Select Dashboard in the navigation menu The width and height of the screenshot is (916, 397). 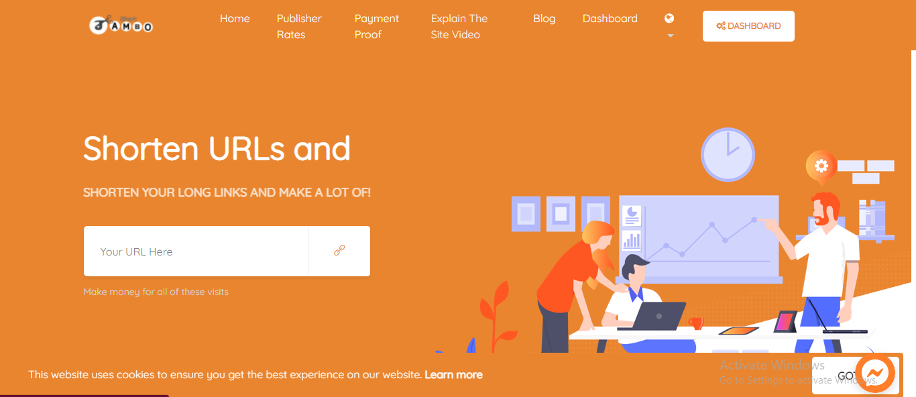(610, 19)
